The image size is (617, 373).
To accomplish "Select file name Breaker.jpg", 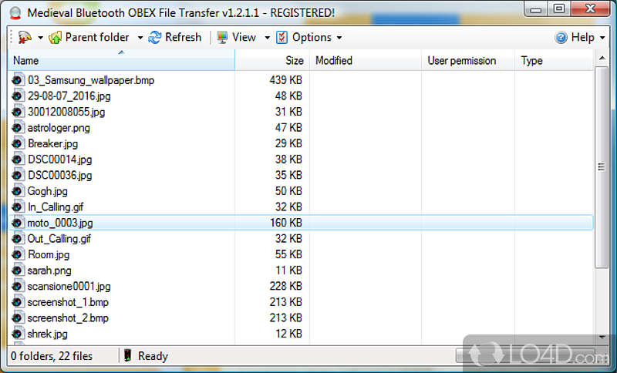I will [52, 143].
